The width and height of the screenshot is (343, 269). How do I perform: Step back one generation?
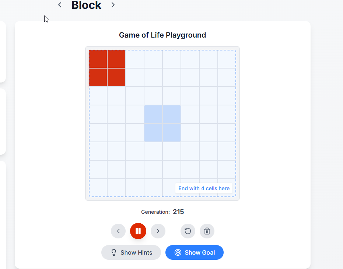[118, 231]
